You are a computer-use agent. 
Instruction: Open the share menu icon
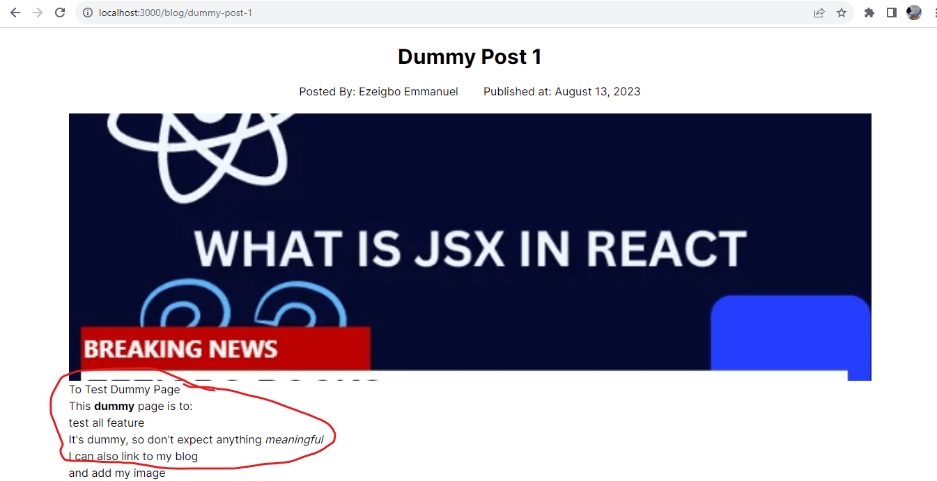click(819, 12)
